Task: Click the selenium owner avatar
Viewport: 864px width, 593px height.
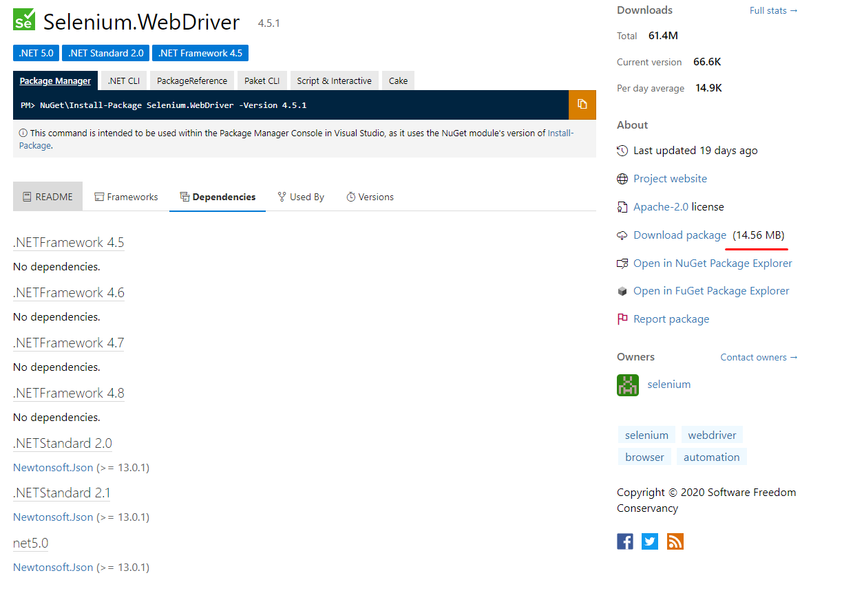Action: click(628, 385)
